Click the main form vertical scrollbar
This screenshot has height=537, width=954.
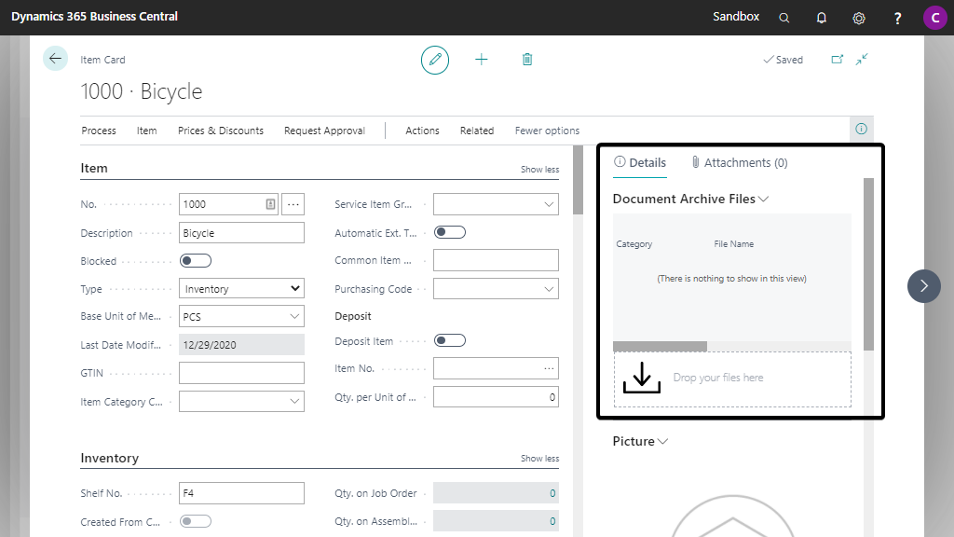point(578,180)
